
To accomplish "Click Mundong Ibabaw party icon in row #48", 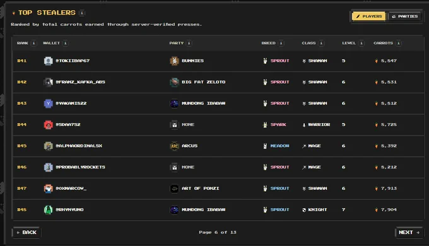I will point(174,209).
